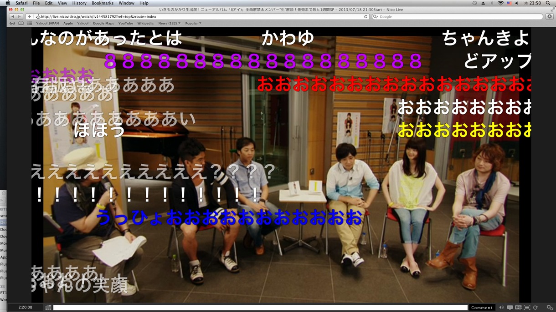Mute the player with the volume icon
Viewport: 556px width, 312px height.
tap(501, 307)
